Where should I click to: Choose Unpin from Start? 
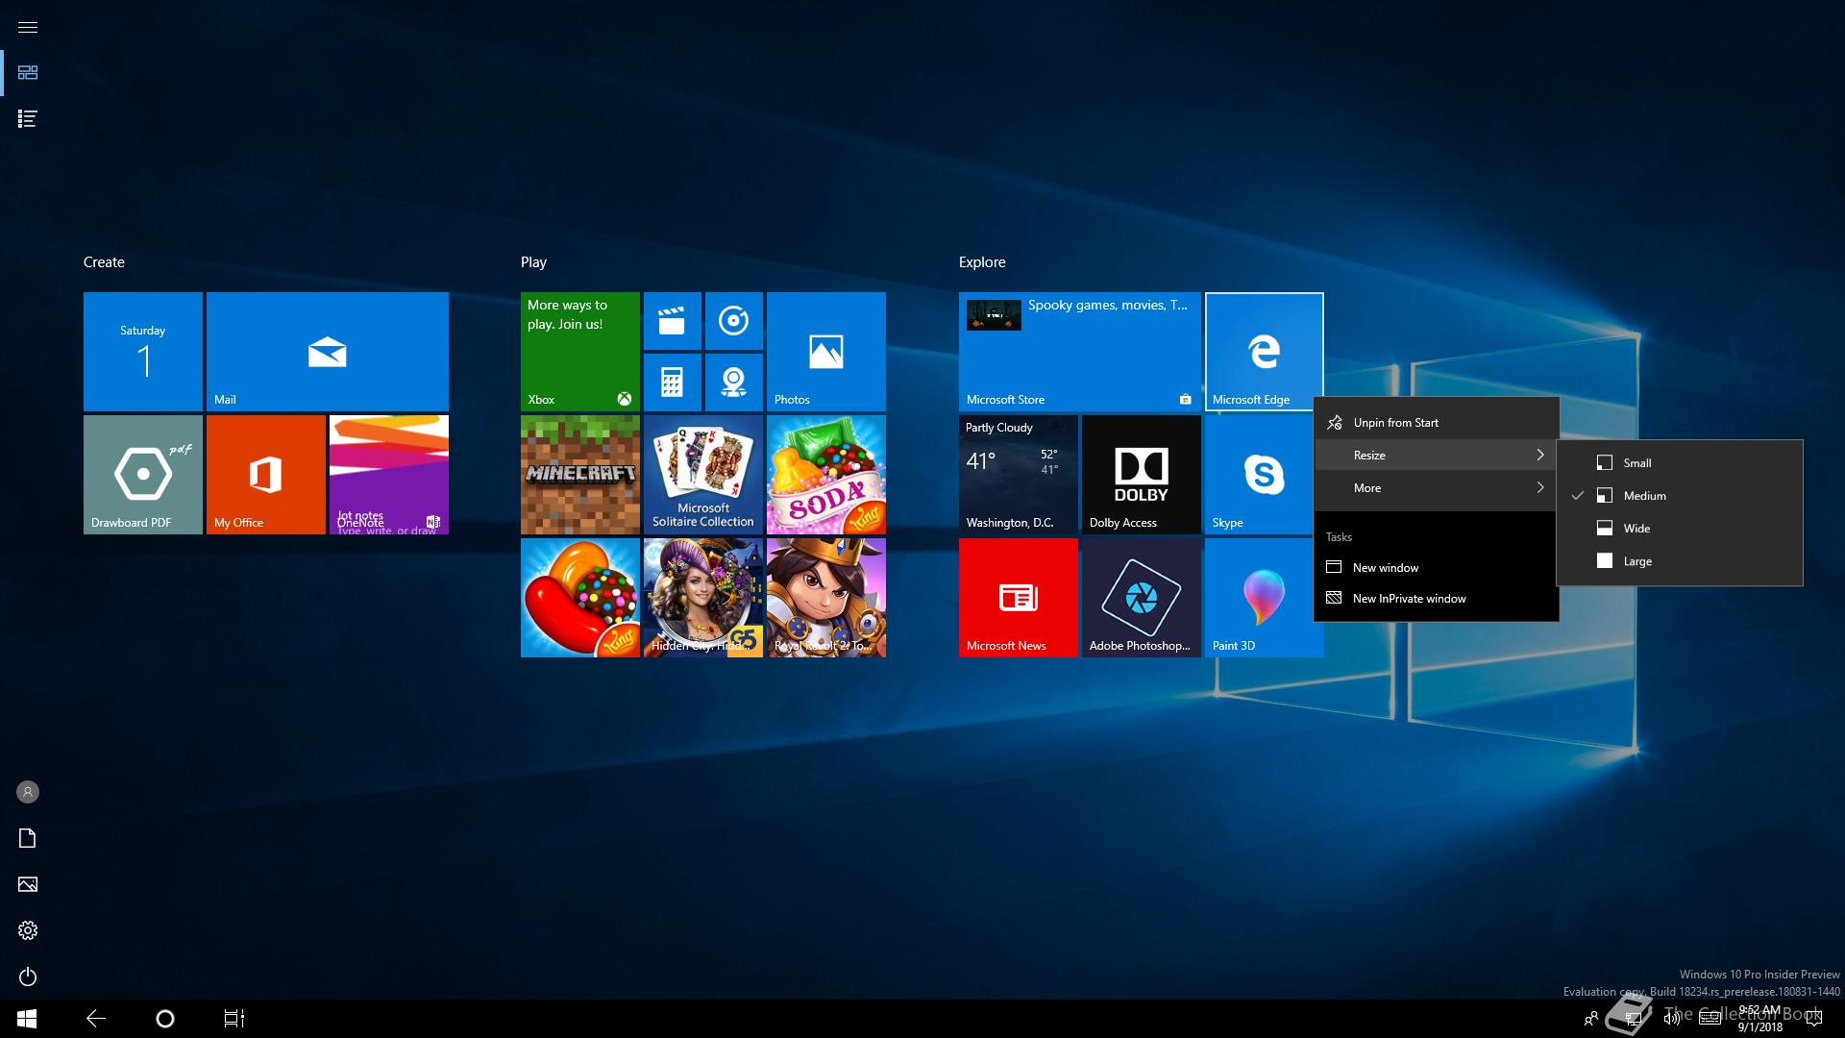point(1437,423)
